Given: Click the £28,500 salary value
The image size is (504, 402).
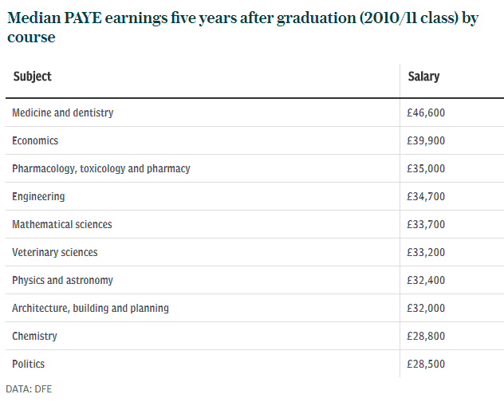Looking at the screenshot, I should (426, 364).
